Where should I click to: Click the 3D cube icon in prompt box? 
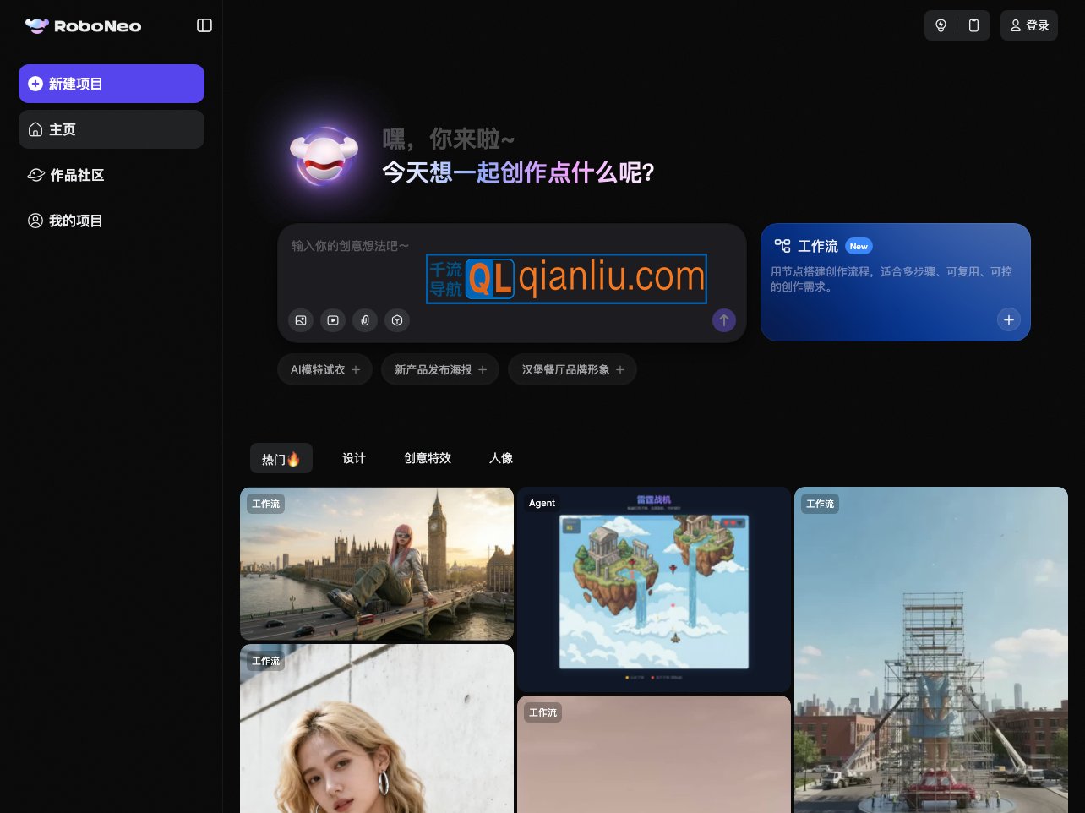click(x=397, y=320)
